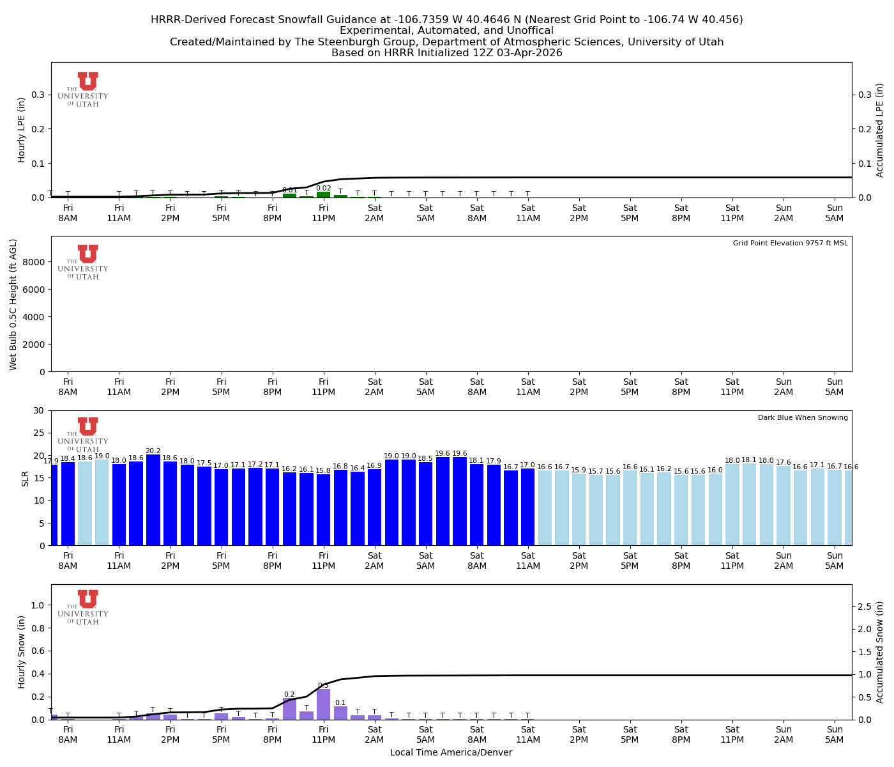Click the forecast guidance title text
This screenshot has height=767, width=894.
coord(446,20)
